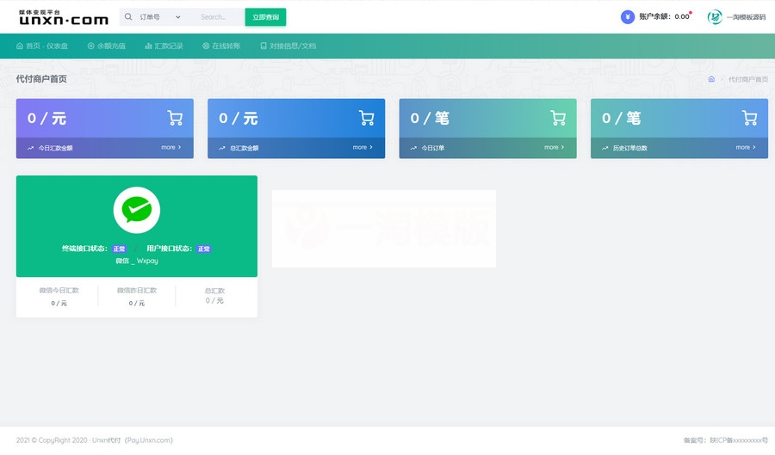
Task: Select 在线转账 in the nav bar
Action: [221, 46]
